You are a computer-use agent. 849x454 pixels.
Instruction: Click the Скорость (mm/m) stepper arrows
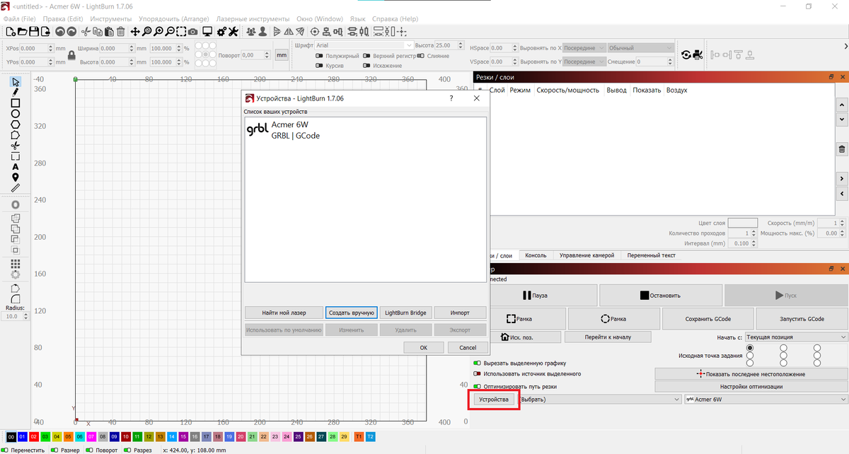click(843, 223)
